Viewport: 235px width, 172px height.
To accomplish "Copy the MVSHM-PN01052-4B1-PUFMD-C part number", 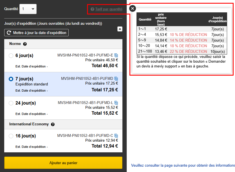I will click(x=116, y=136).
